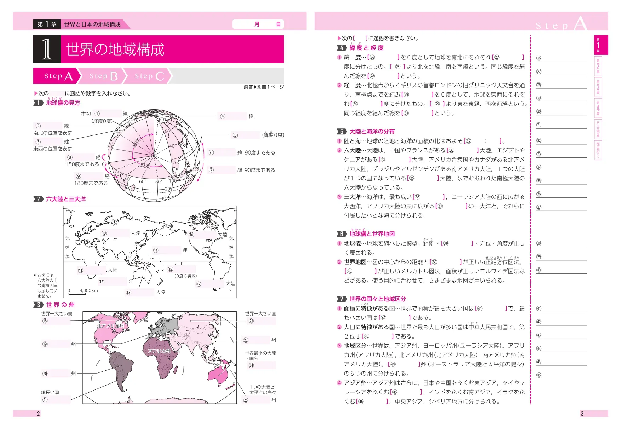Open the テーマ別 side index tab

point(598,129)
